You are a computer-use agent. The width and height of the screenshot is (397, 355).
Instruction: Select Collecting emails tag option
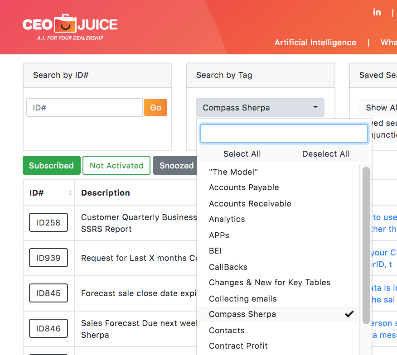click(x=277, y=298)
